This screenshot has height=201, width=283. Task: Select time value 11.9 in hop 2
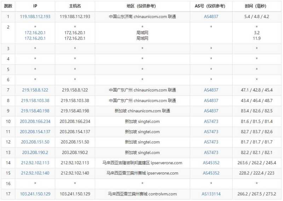coord(257,38)
